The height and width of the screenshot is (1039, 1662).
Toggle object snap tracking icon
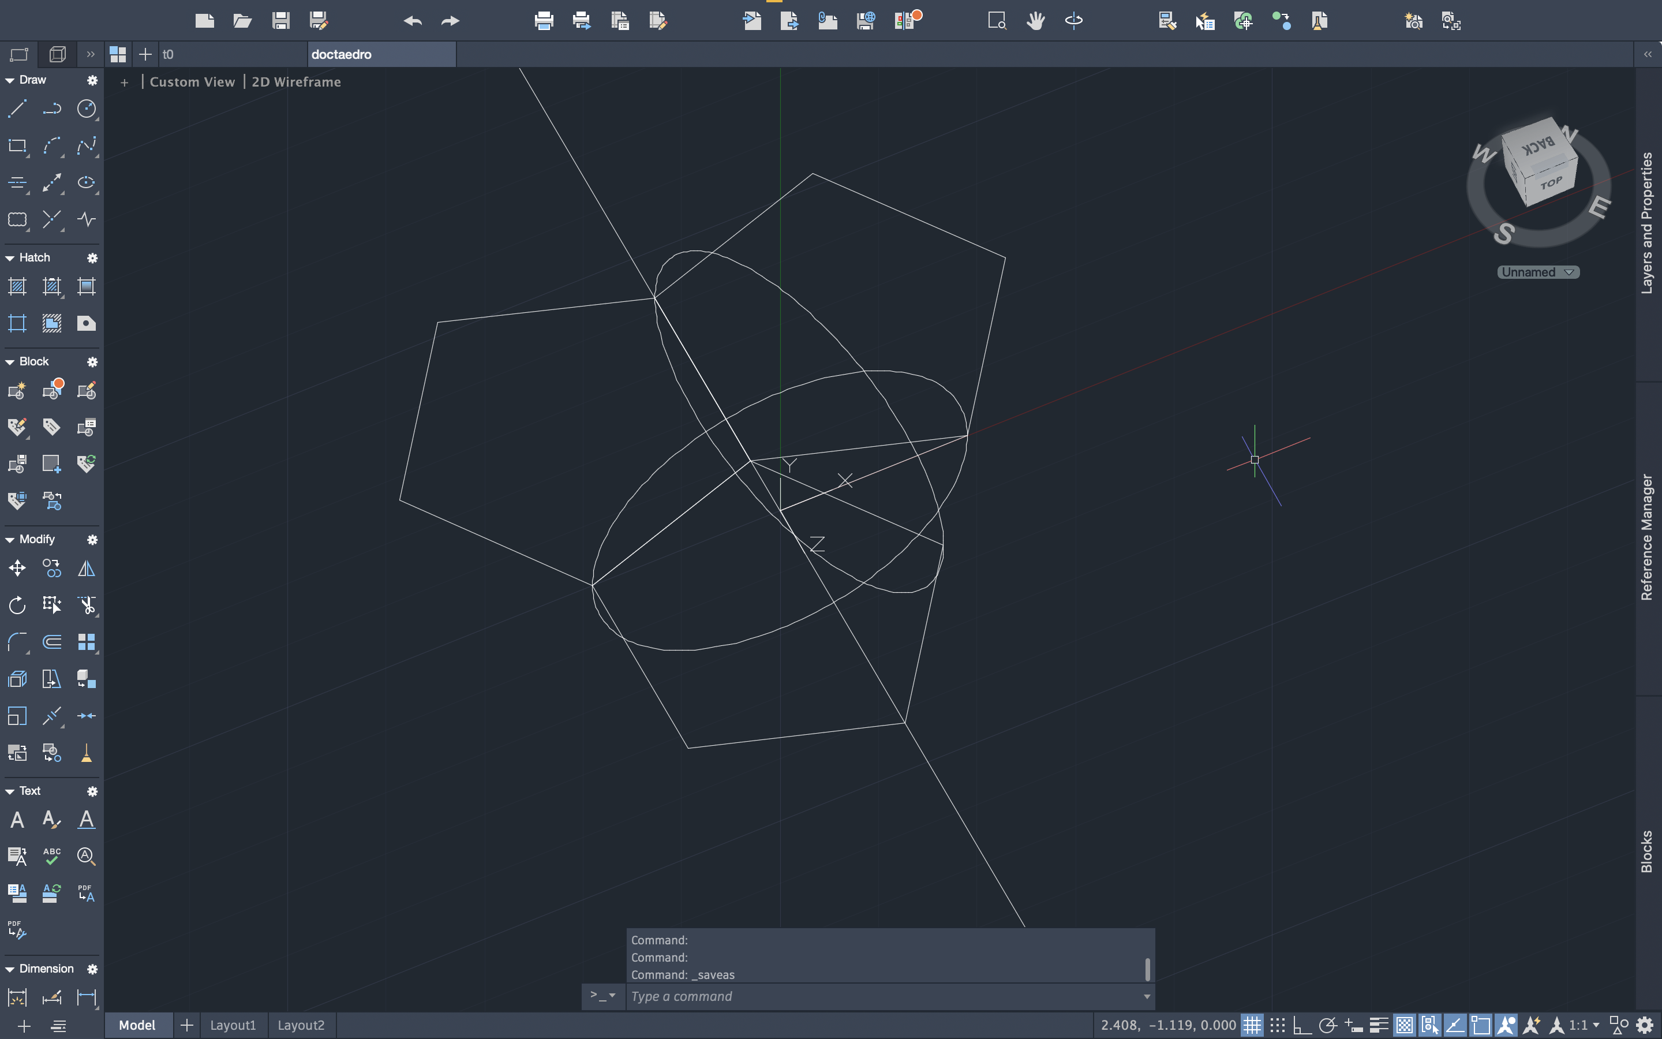click(x=1455, y=1025)
